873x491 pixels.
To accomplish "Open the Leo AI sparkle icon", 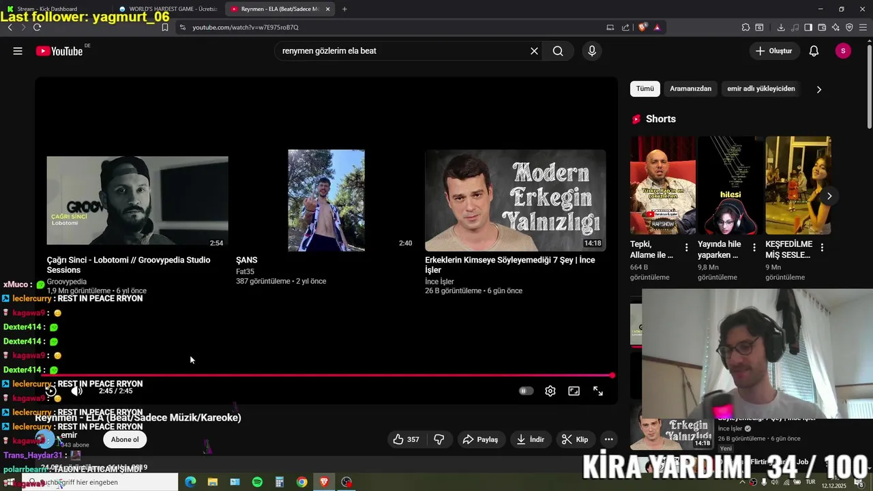I will click(835, 27).
